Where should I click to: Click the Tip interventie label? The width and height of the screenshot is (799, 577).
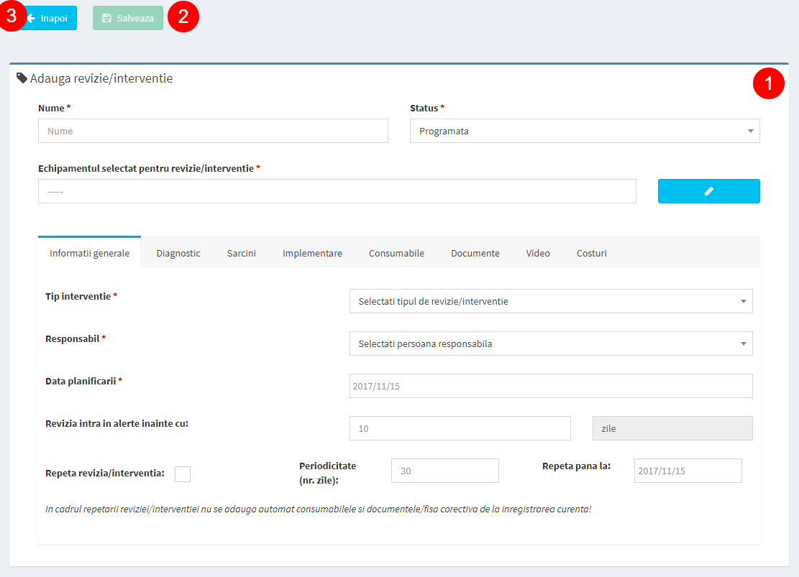coord(81,296)
